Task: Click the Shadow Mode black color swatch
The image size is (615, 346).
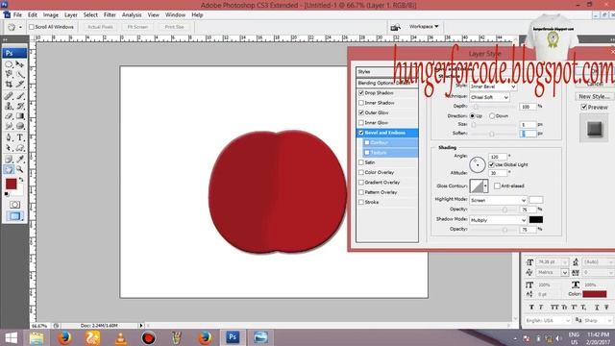Action: [536, 220]
